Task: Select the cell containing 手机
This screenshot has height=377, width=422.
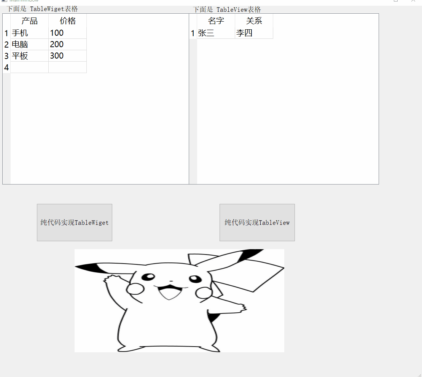Action: [29, 33]
